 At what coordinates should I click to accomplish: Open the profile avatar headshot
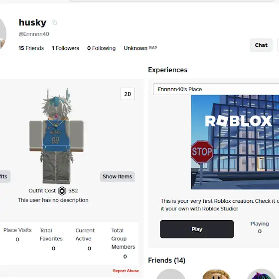[x=2, y=34]
